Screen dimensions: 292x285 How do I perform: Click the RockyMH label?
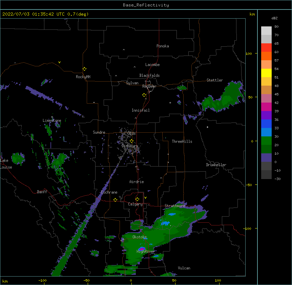[83, 77]
